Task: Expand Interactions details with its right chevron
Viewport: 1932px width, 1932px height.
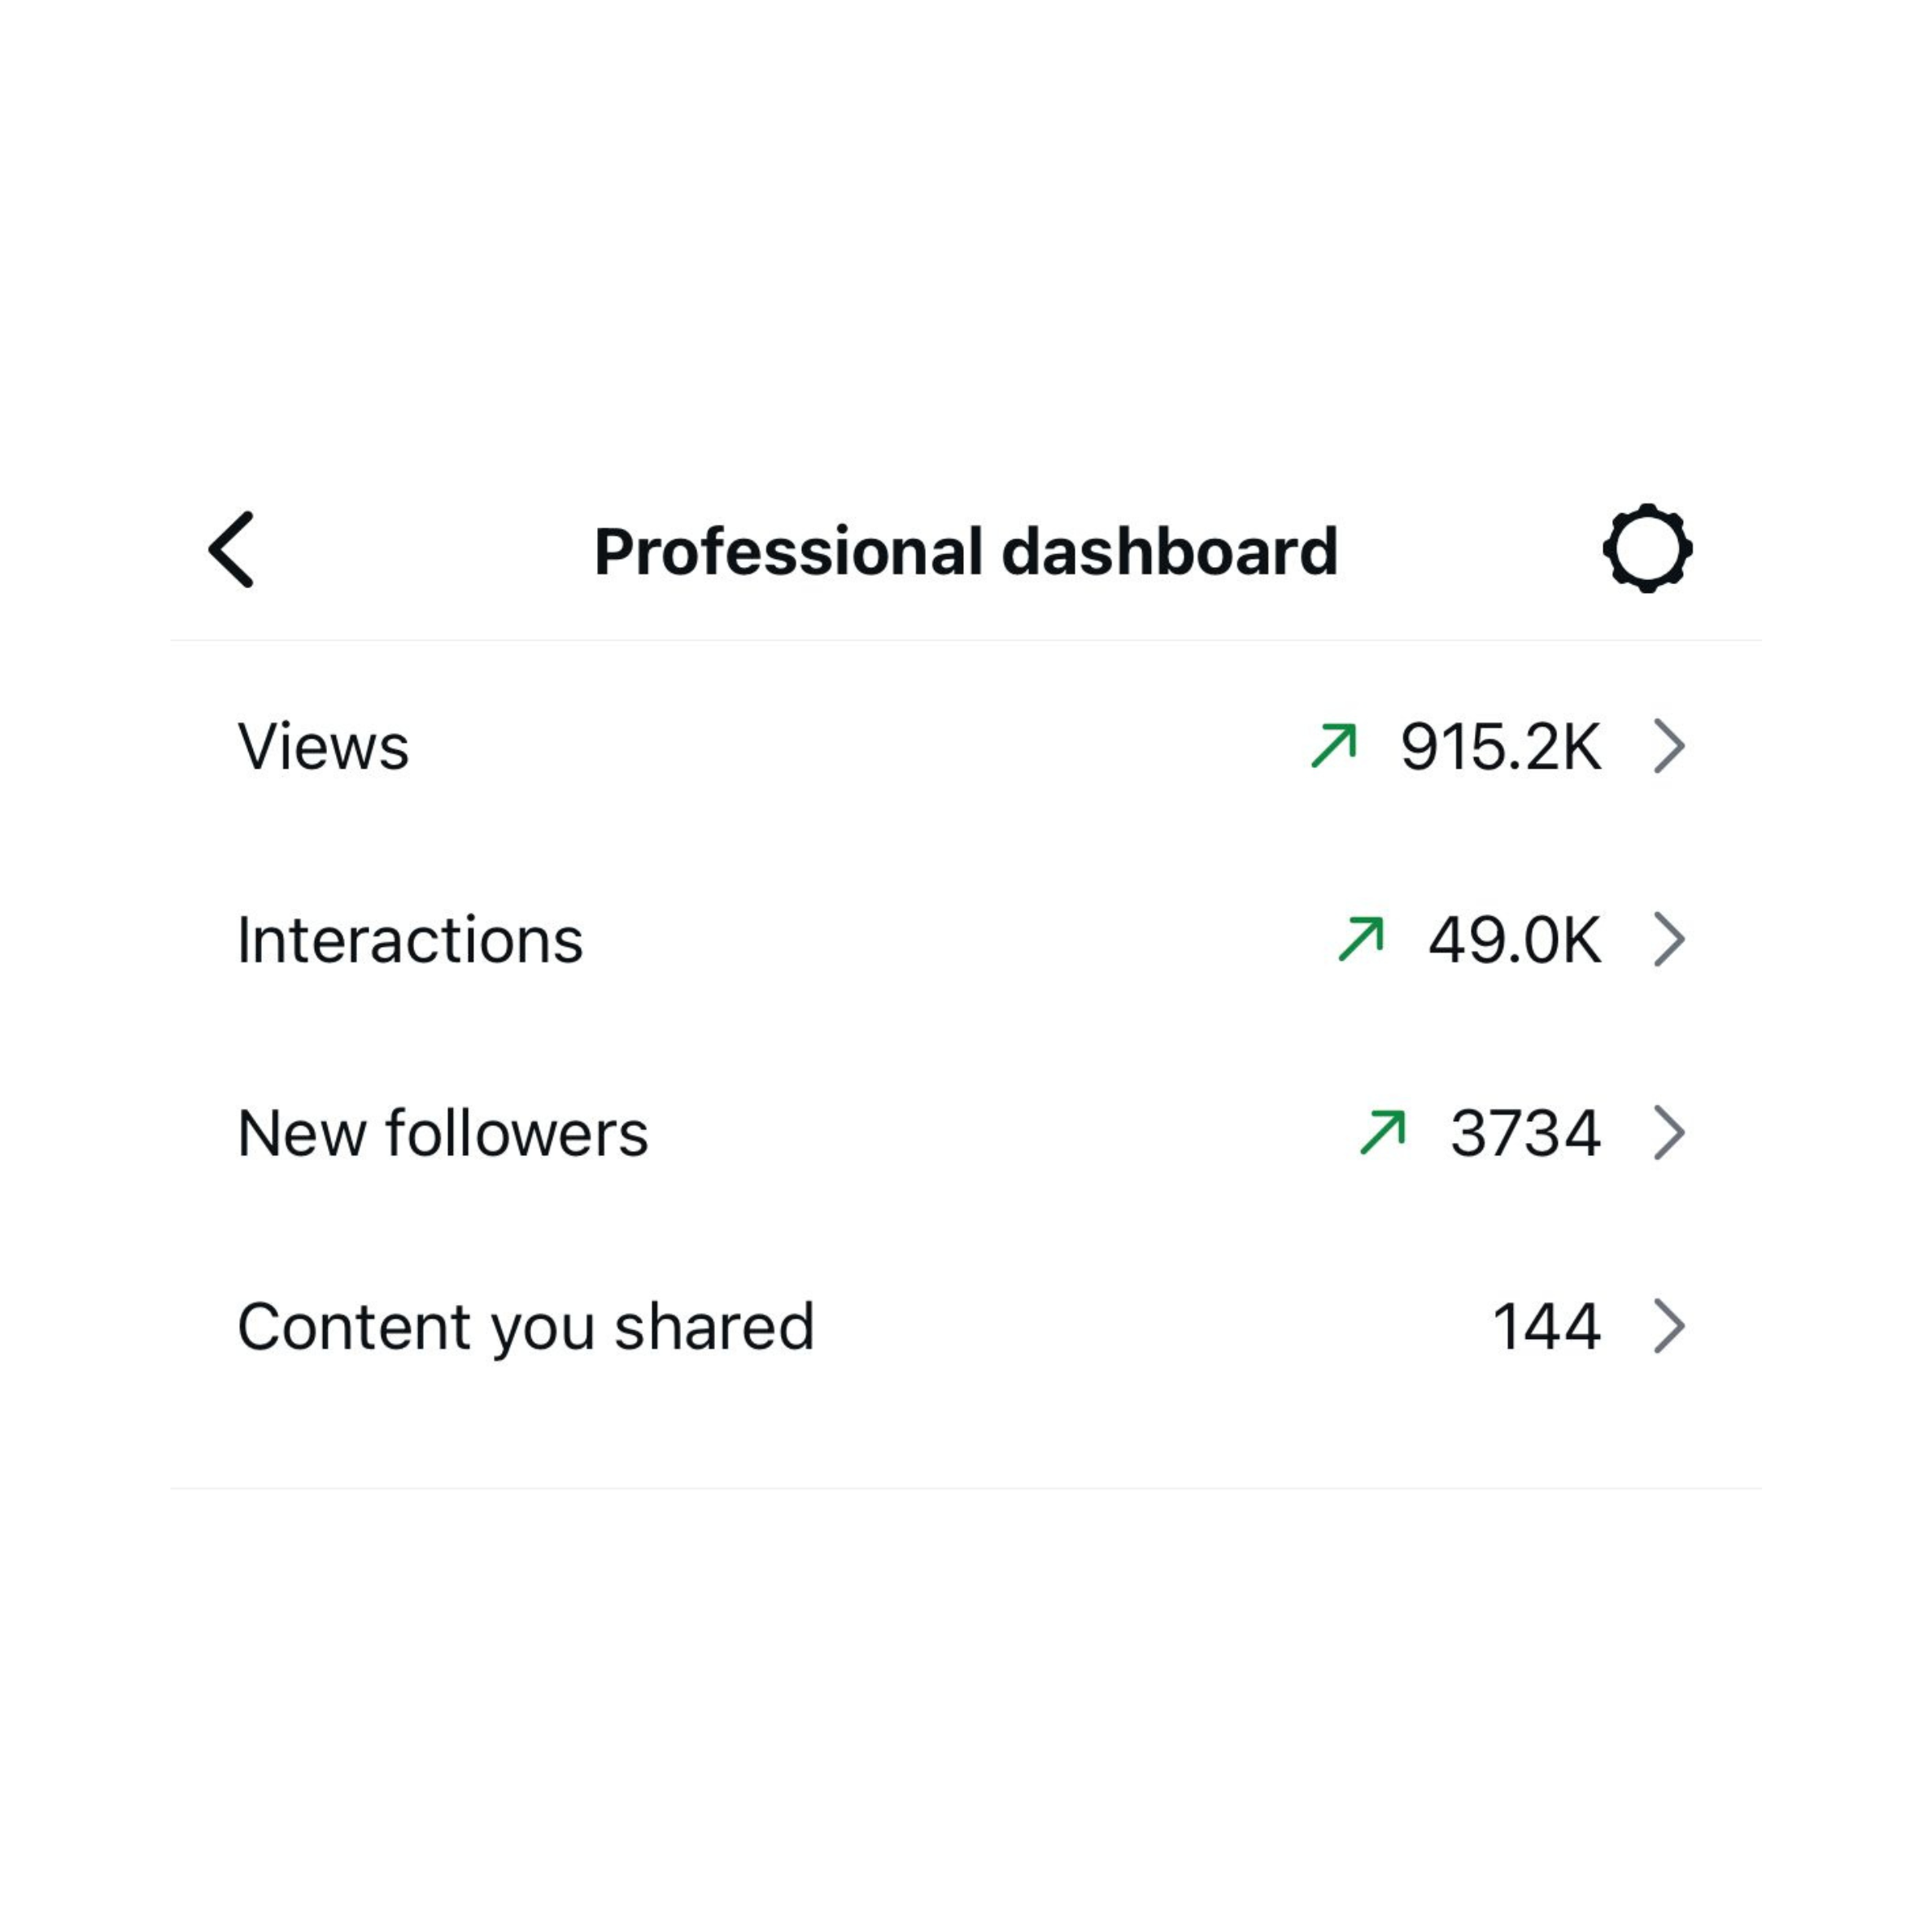Action: 1669,939
